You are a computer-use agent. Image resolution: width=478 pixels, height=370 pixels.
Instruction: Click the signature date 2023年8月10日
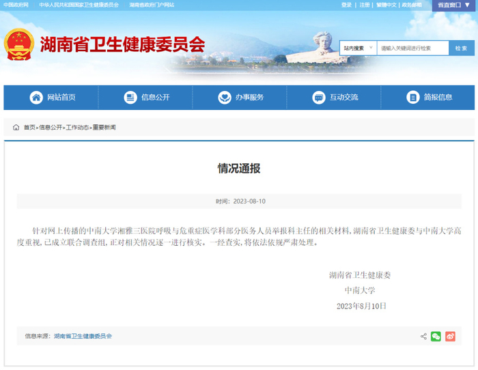click(361, 306)
